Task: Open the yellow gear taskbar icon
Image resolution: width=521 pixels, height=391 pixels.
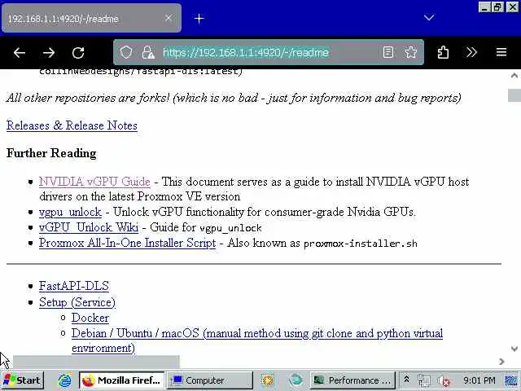Action: (x=268, y=380)
